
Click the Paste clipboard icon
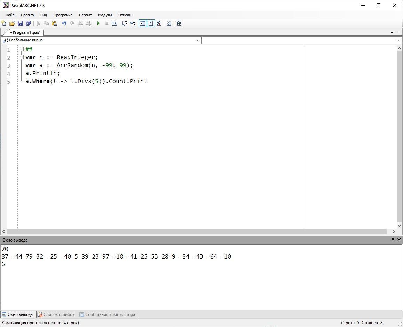coord(54,23)
